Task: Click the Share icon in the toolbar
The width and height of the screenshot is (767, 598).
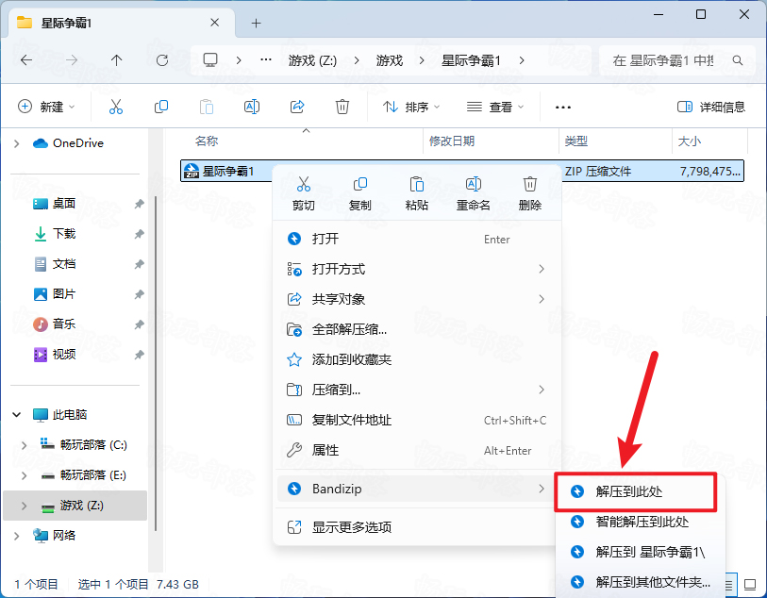Action: 297,107
